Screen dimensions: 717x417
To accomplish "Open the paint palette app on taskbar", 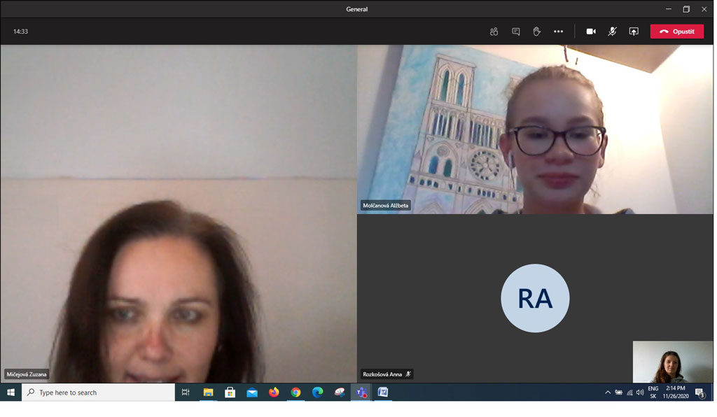I will pyautogui.click(x=340, y=393).
